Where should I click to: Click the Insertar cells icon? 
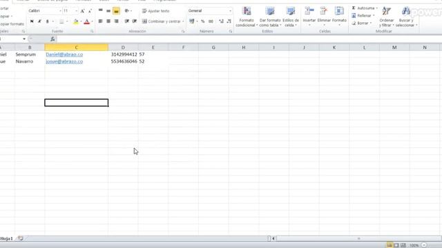pyautogui.click(x=309, y=11)
